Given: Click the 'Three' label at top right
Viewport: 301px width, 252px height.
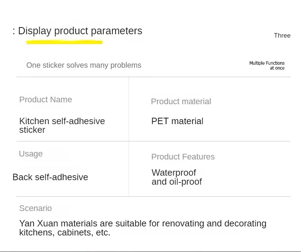Looking at the screenshot, I should click(282, 35).
